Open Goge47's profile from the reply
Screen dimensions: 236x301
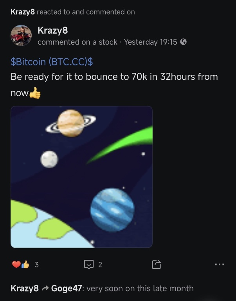67,288
